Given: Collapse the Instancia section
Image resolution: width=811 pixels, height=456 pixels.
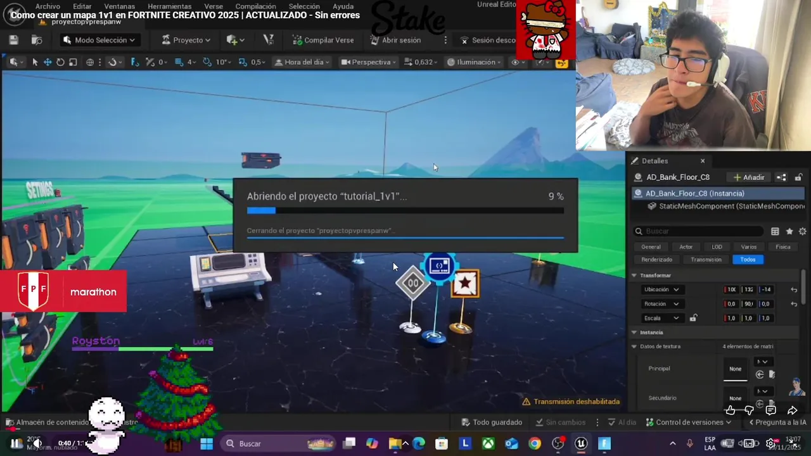Looking at the screenshot, I should pos(634,332).
